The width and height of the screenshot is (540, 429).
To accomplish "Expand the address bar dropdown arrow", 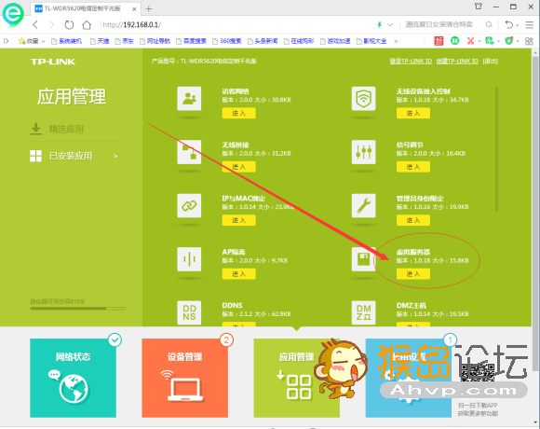I will pyautogui.click(x=390, y=24).
